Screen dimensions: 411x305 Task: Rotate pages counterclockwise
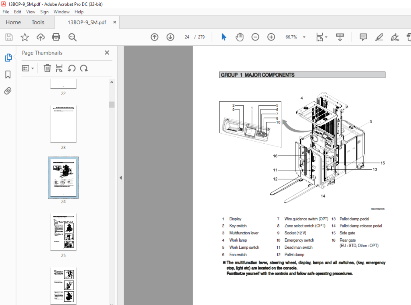click(71, 68)
